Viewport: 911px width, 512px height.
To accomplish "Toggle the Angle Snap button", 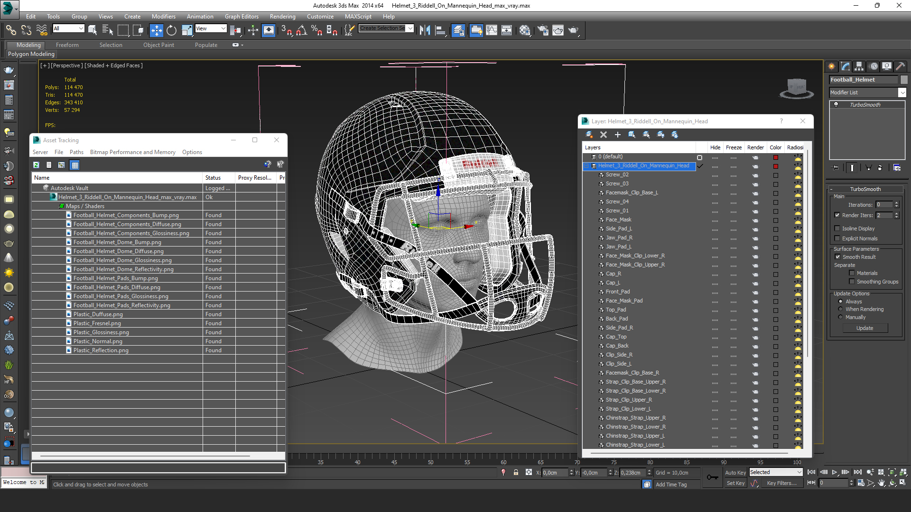I will [301, 30].
